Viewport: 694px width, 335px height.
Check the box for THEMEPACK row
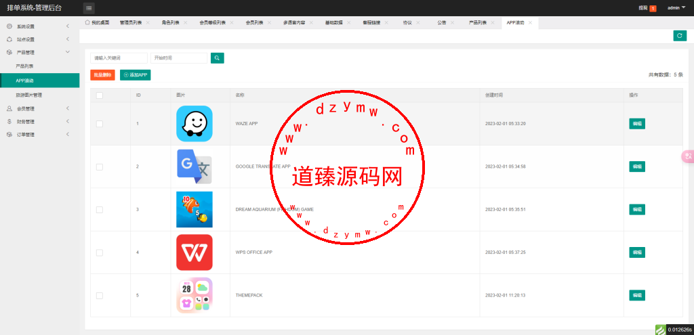coord(100,295)
